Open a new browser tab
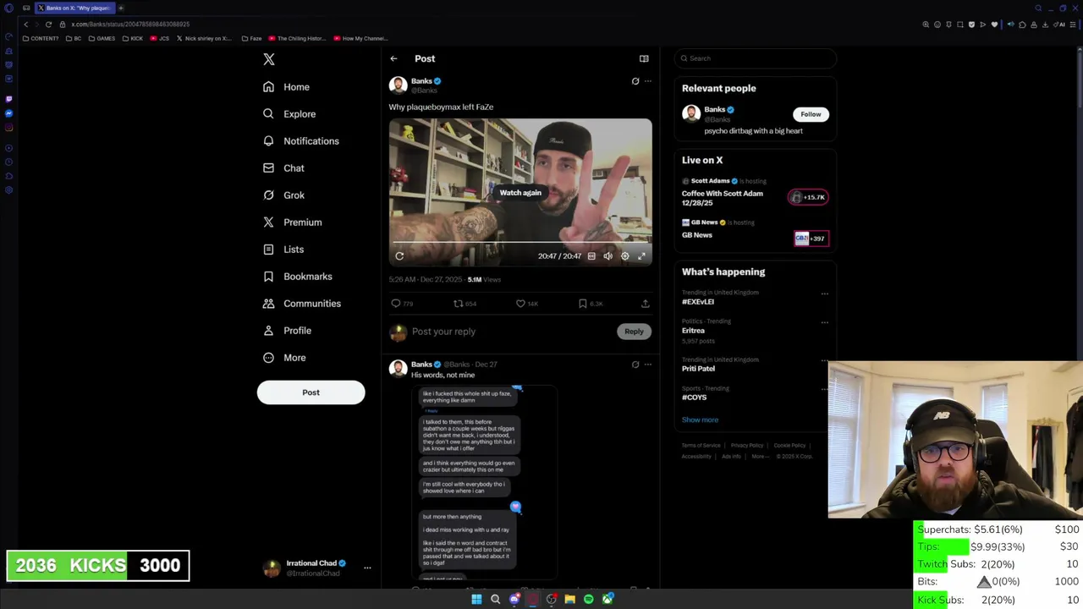1083x609 pixels. pos(121,8)
